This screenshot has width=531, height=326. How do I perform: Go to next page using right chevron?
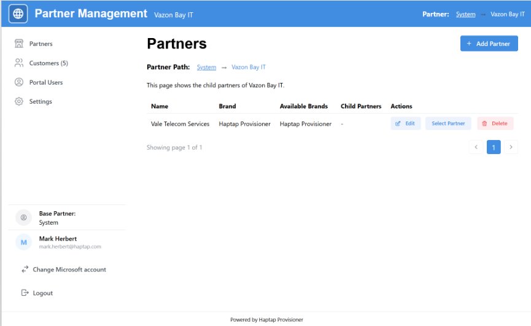[x=511, y=147]
